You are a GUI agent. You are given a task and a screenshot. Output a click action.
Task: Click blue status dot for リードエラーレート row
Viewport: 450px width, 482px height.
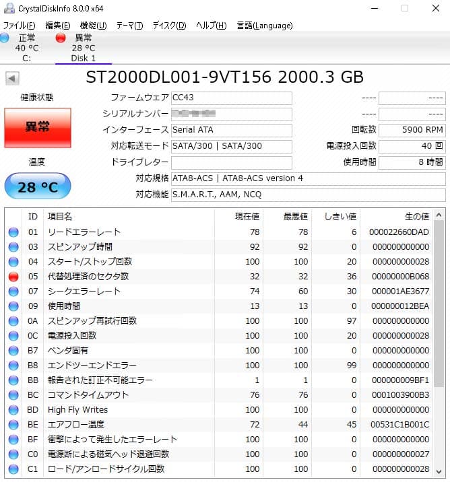[x=13, y=232]
